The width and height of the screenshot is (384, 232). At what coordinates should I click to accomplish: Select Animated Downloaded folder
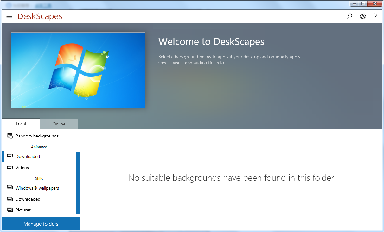28,156
